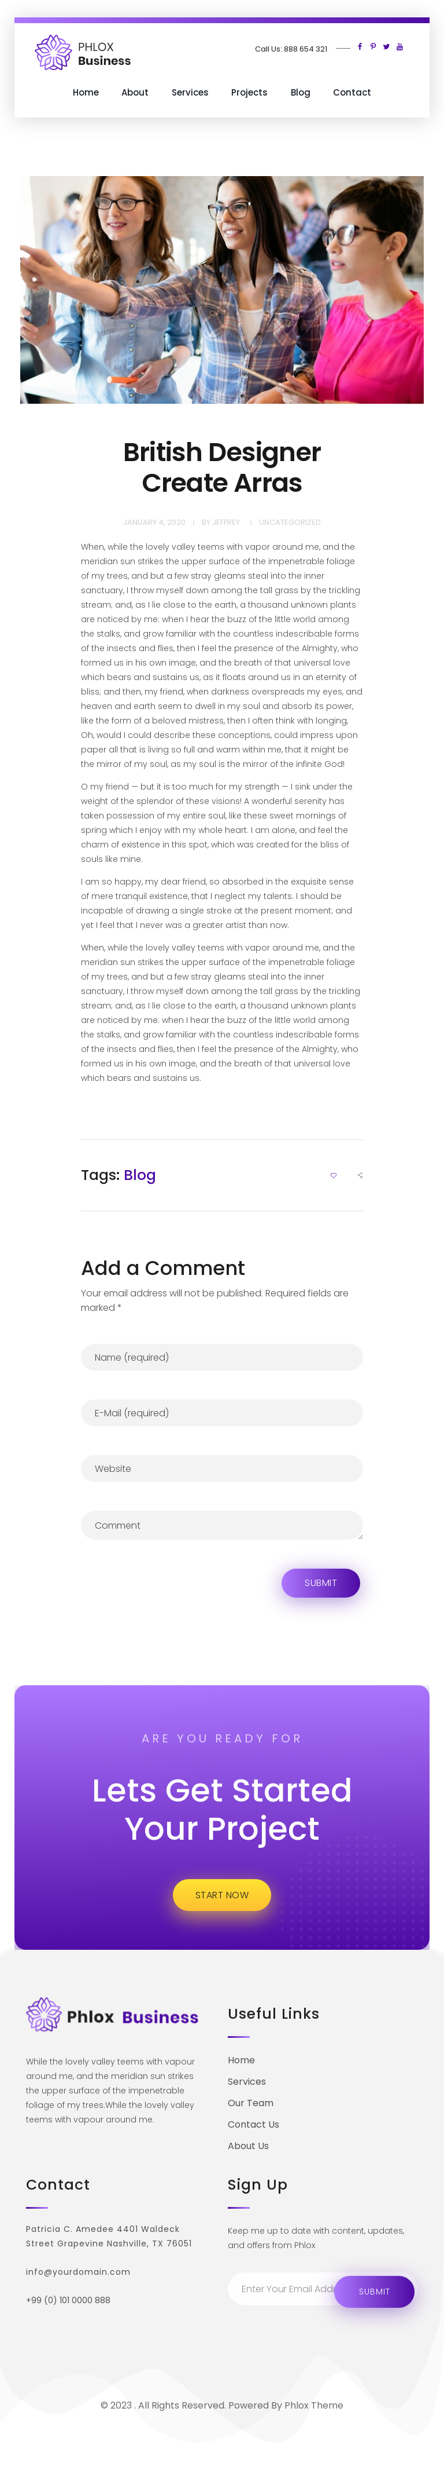Click the Phlox Business footer logo
This screenshot has width=444, height=2492.
112,2016
